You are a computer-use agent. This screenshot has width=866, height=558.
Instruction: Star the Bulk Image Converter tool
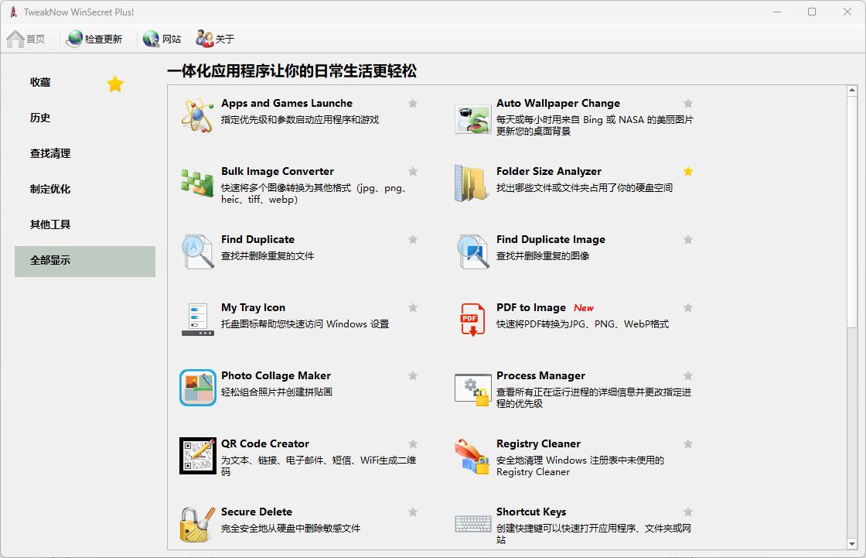413,172
